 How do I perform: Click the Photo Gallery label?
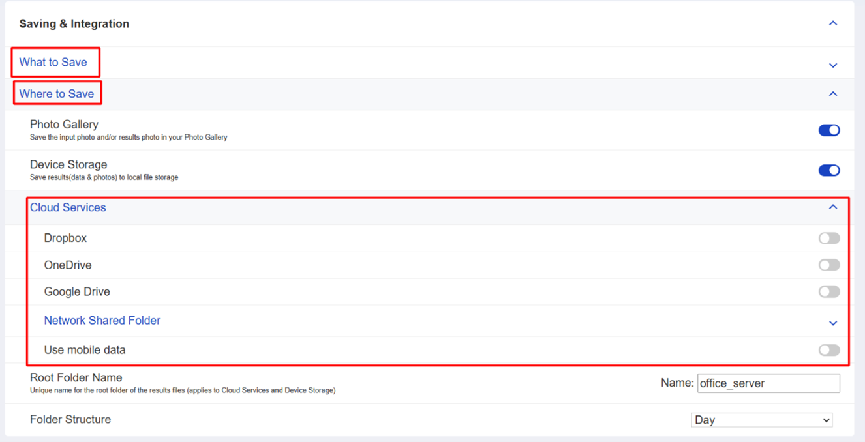[64, 125]
